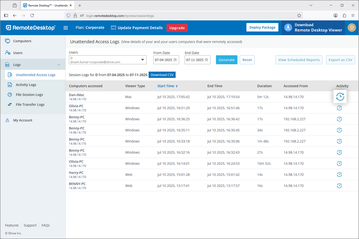Viewport: 359px width, 239px height.
Task: Click the Generate button
Action: 227,60
